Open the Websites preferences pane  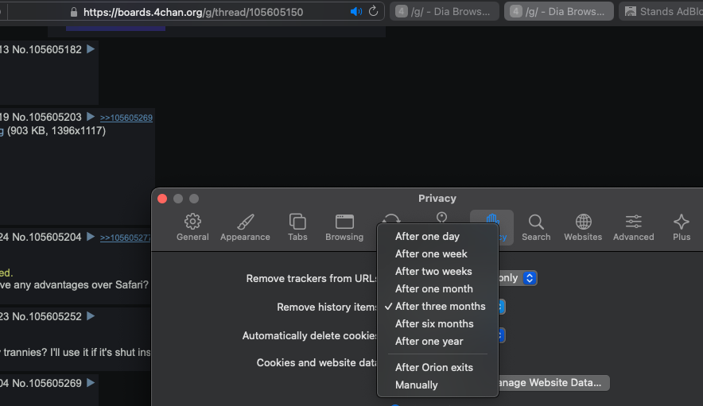(x=583, y=227)
